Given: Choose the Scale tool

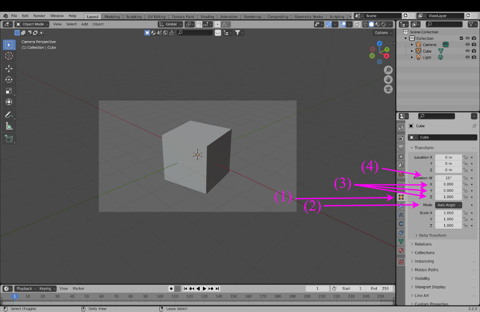Looking at the screenshot, I should pyautogui.click(x=8, y=91).
